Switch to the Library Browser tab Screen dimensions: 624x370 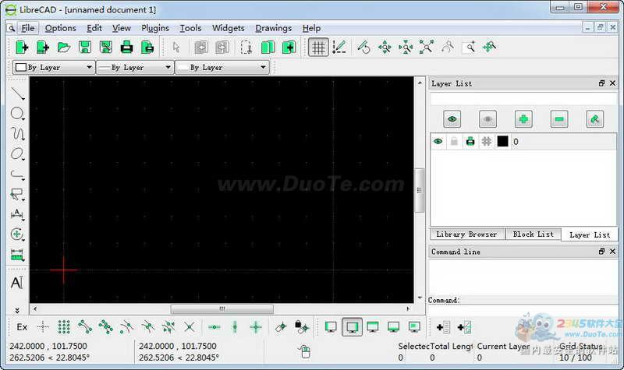[466, 234]
